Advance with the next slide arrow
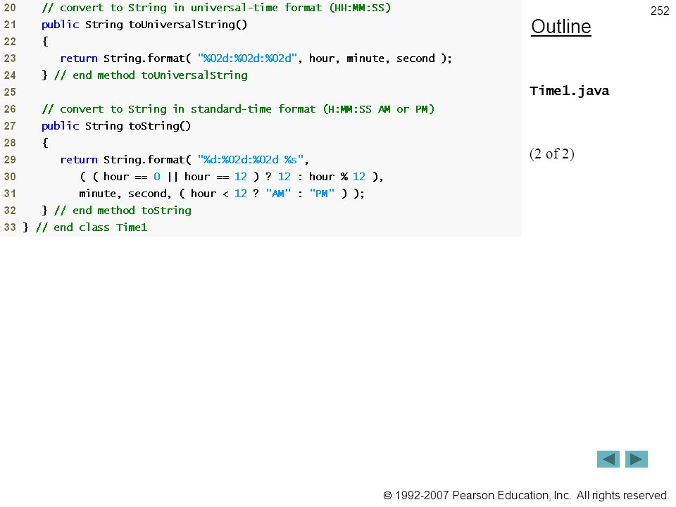 click(x=637, y=459)
